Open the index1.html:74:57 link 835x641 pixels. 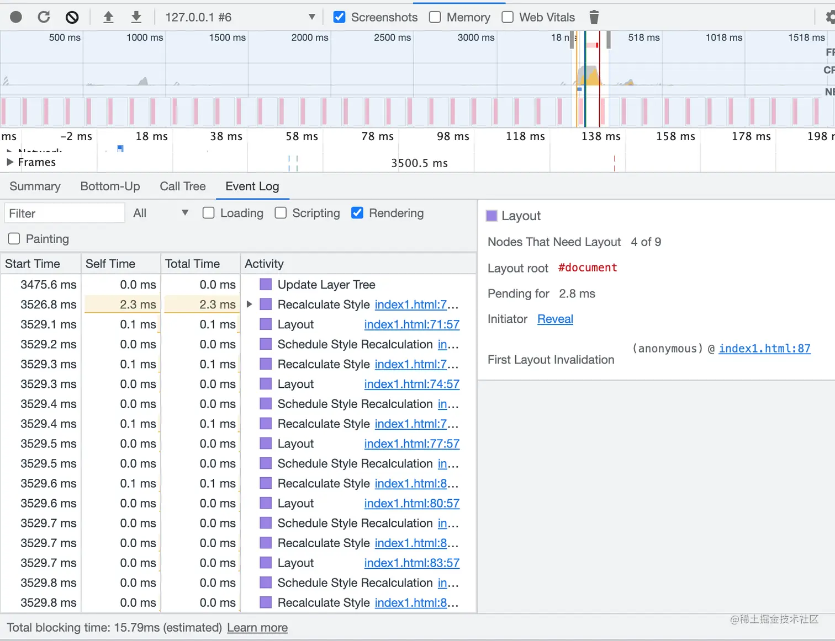(412, 384)
